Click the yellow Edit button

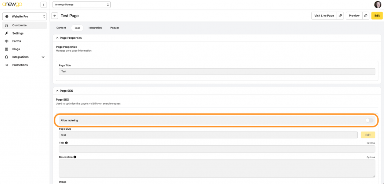pos(377,16)
